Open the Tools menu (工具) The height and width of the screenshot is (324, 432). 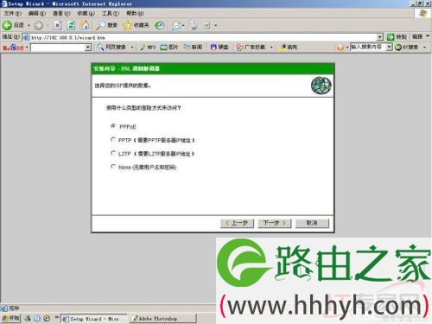tap(111, 14)
